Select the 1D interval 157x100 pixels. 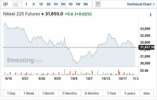pos(70,4)
